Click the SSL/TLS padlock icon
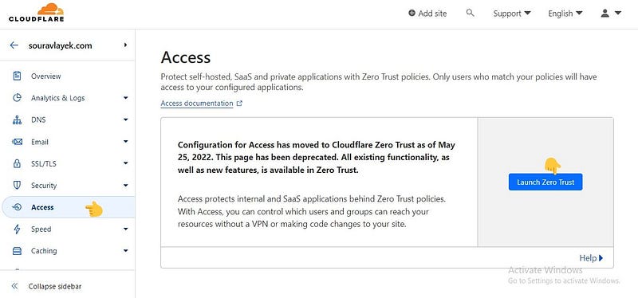This screenshot has width=638, height=298. pos(17,164)
